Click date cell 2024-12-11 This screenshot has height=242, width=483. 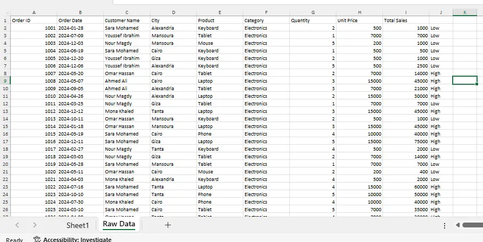(81, 142)
